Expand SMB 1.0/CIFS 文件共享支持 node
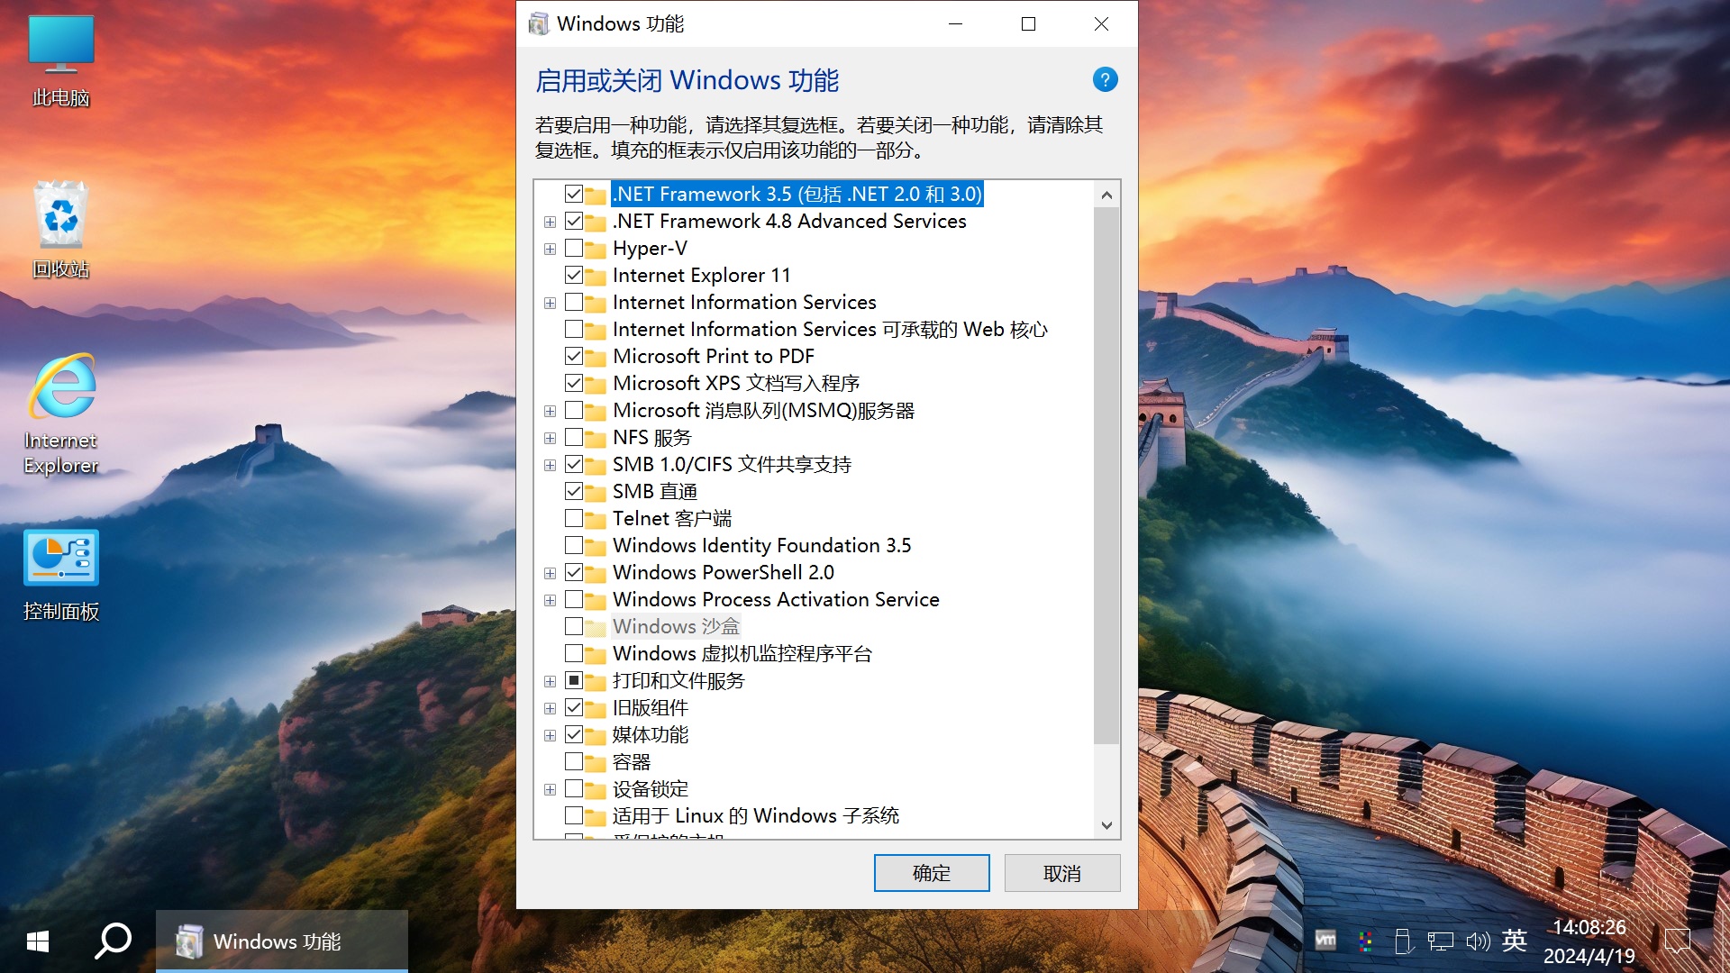The height and width of the screenshot is (973, 1730). [550, 465]
